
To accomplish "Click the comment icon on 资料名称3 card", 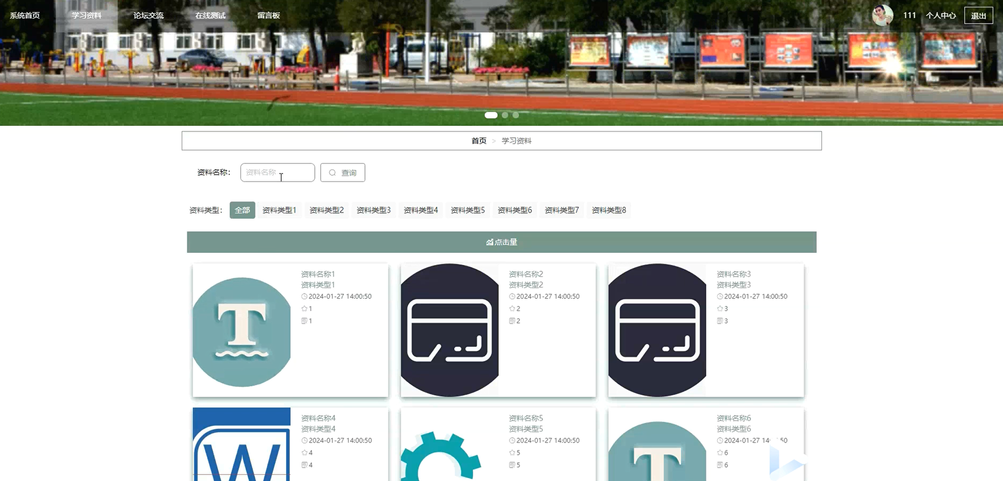I will (720, 321).
